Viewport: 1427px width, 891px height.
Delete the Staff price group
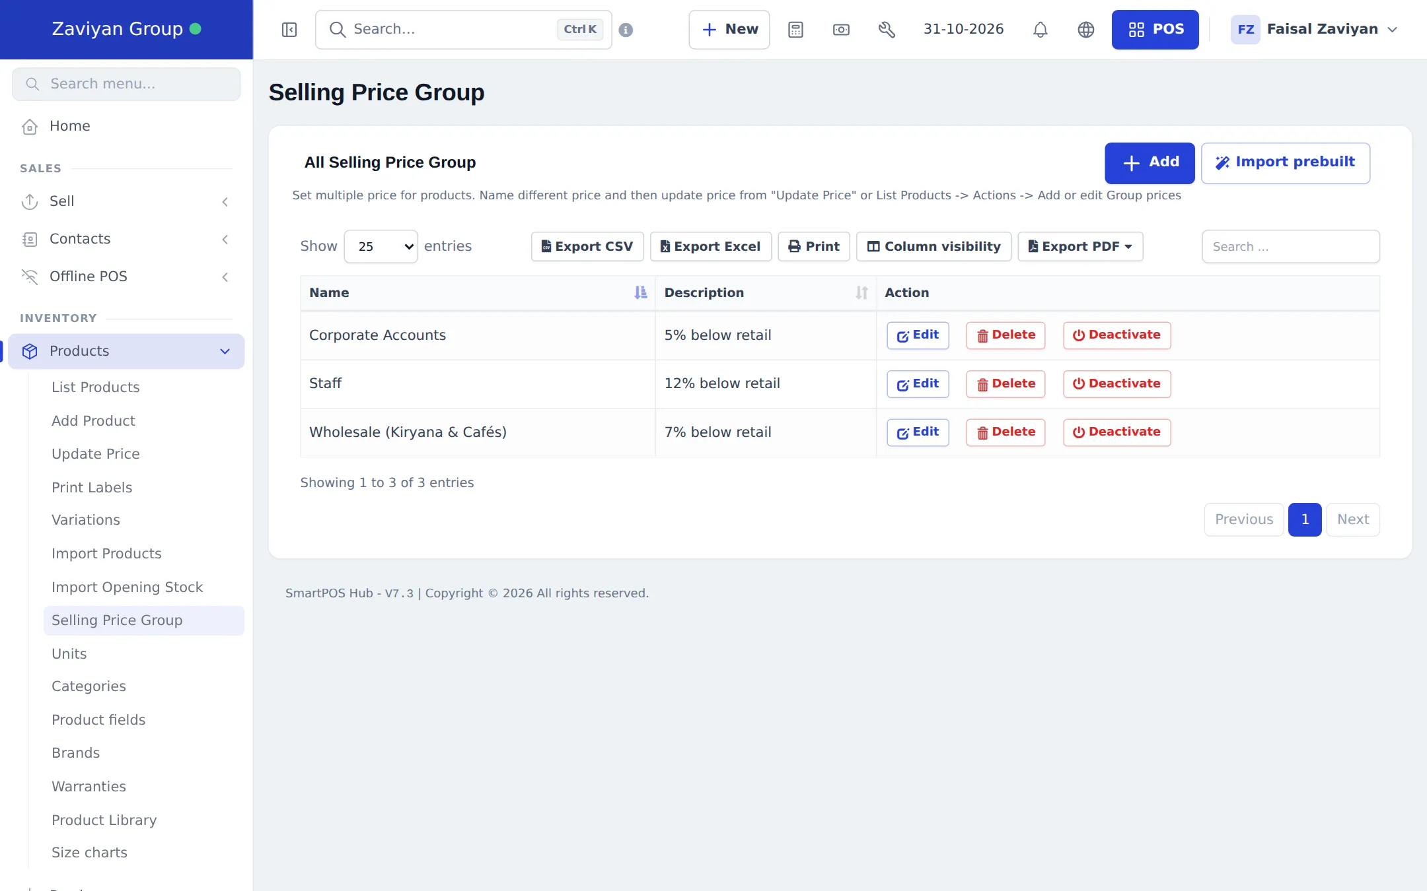click(1006, 384)
